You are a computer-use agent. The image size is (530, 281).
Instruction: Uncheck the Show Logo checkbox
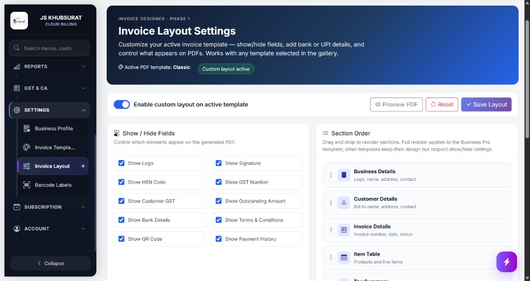click(121, 163)
